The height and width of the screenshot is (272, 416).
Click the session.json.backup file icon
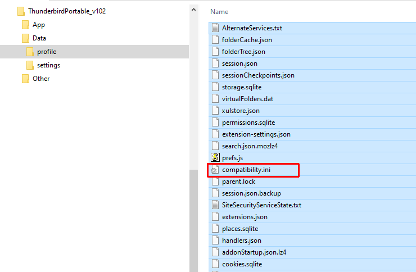click(x=215, y=193)
